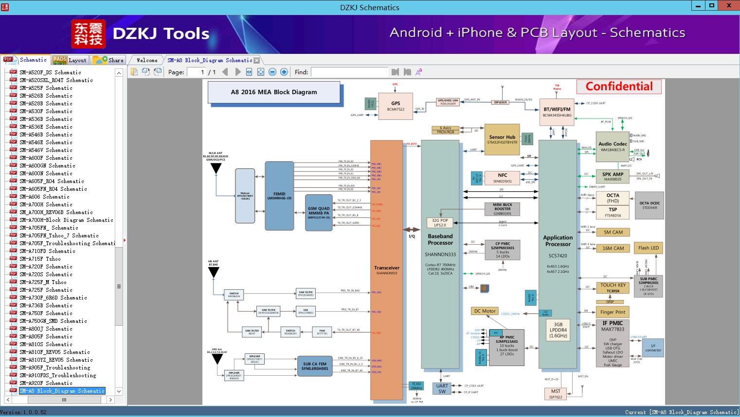The image size is (740, 417).
Task: Open SM-A520F_DS Schematic
Action: (50, 72)
